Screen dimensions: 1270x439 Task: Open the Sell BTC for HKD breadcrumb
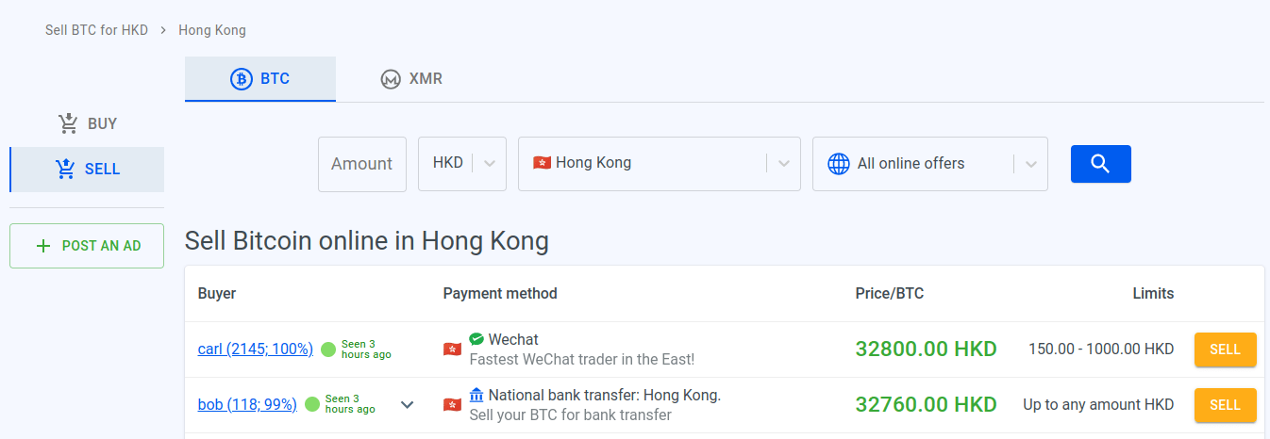click(x=97, y=30)
